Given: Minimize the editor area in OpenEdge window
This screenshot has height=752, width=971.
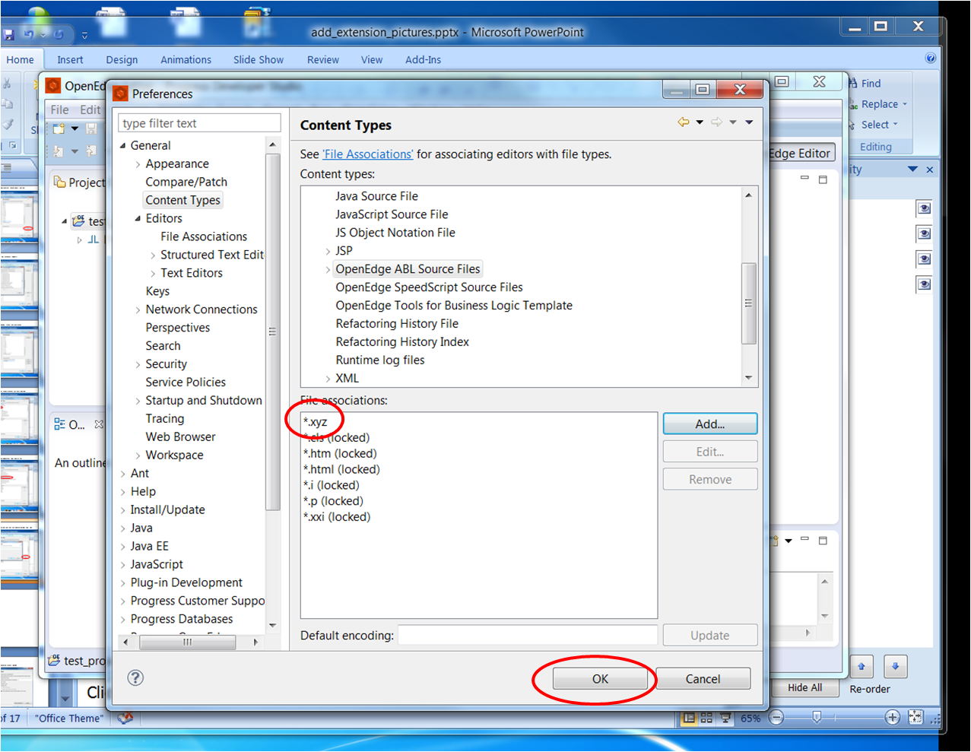Looking at the screenshot, I should 804,179.
